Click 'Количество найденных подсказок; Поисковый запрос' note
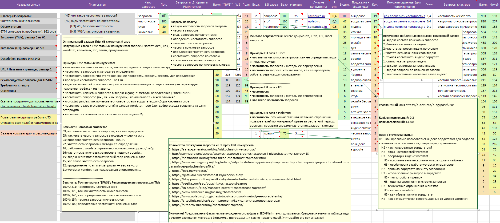 pos(422,54)
